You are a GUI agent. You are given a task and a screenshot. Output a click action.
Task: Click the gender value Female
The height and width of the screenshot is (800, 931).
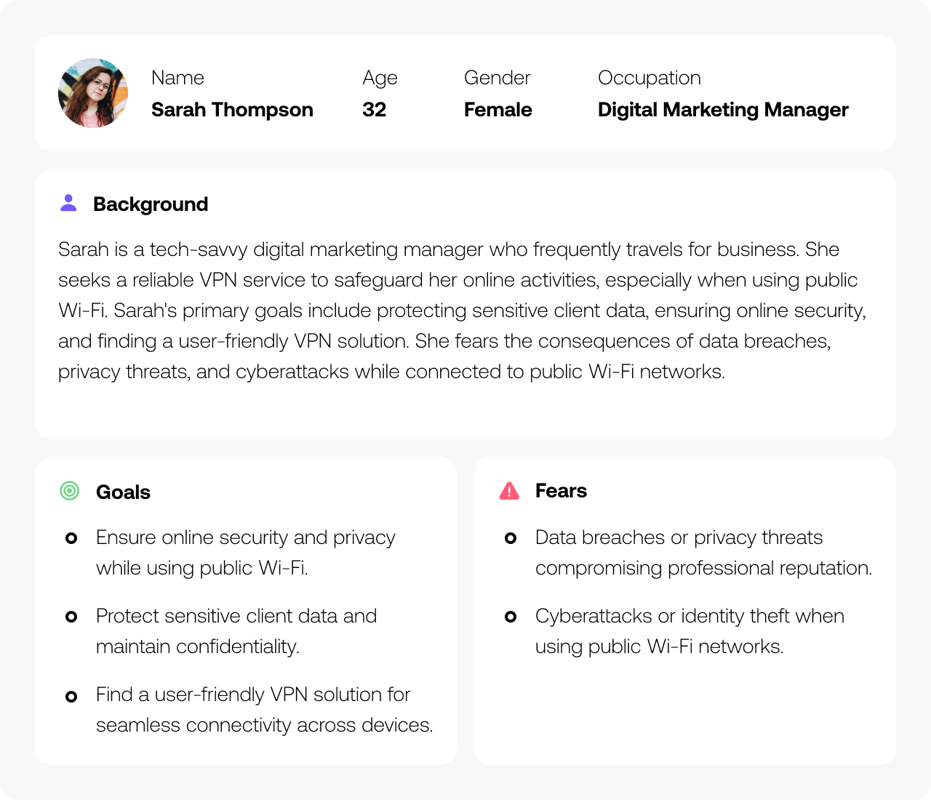click(x=498, y=110)
